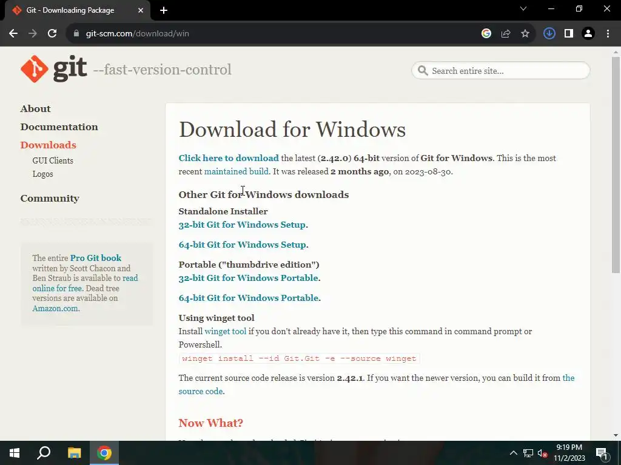Click the winget install command text

point(299,358)
